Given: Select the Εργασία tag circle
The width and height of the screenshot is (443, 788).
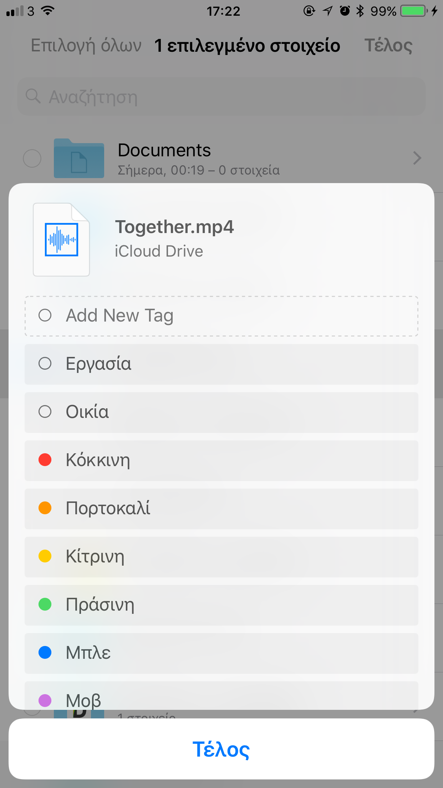Looking at the screenshot, I should point(45,364).
